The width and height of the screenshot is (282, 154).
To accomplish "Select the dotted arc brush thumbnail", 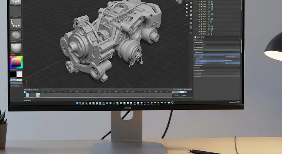I will click(16, 23).
